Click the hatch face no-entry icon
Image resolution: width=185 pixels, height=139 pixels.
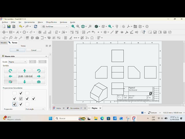pyautogui.click(x=40, y=32)
